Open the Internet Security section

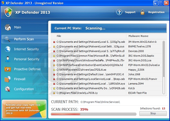[26, 49]
